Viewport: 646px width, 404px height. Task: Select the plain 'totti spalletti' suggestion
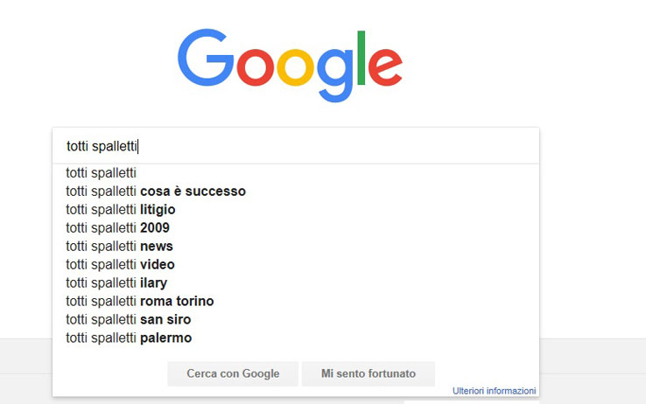296,173
